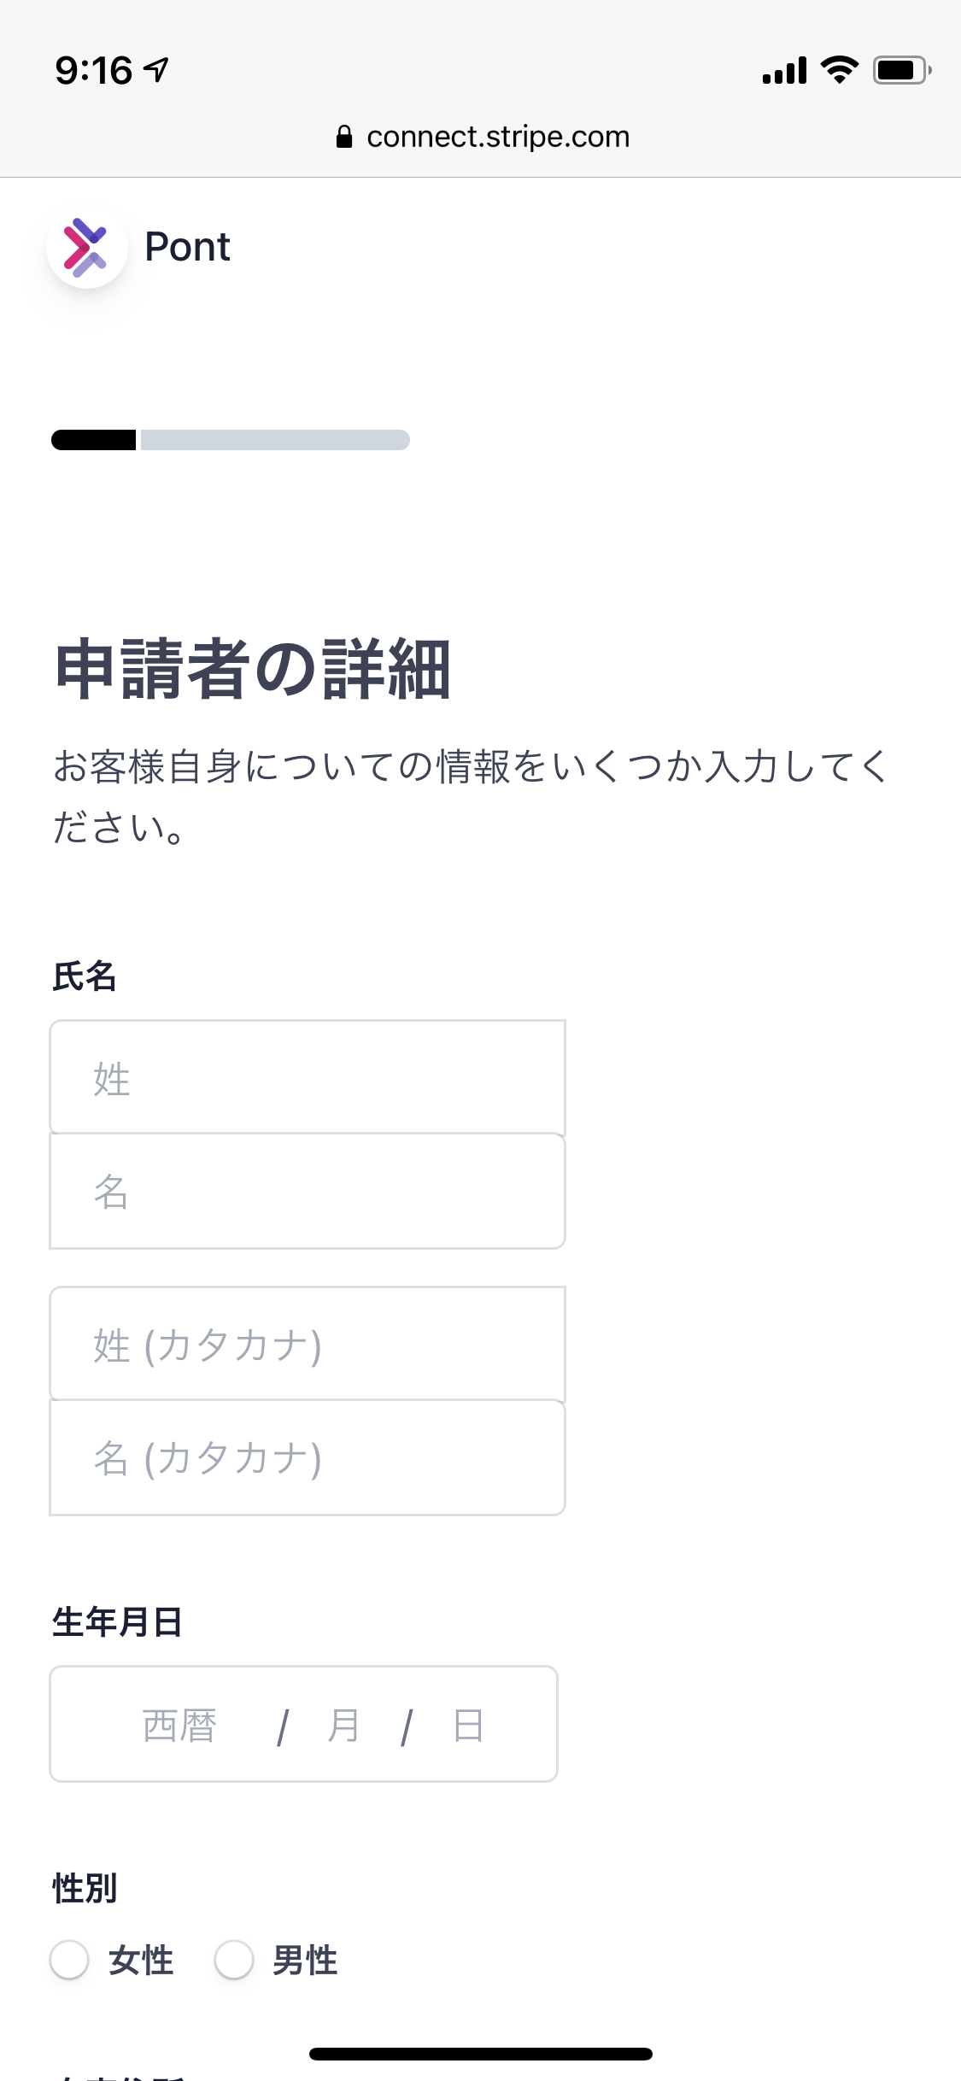Tap the 西暦 year field
Screen dimensions: 961x2081
[x=179, y=1725]
